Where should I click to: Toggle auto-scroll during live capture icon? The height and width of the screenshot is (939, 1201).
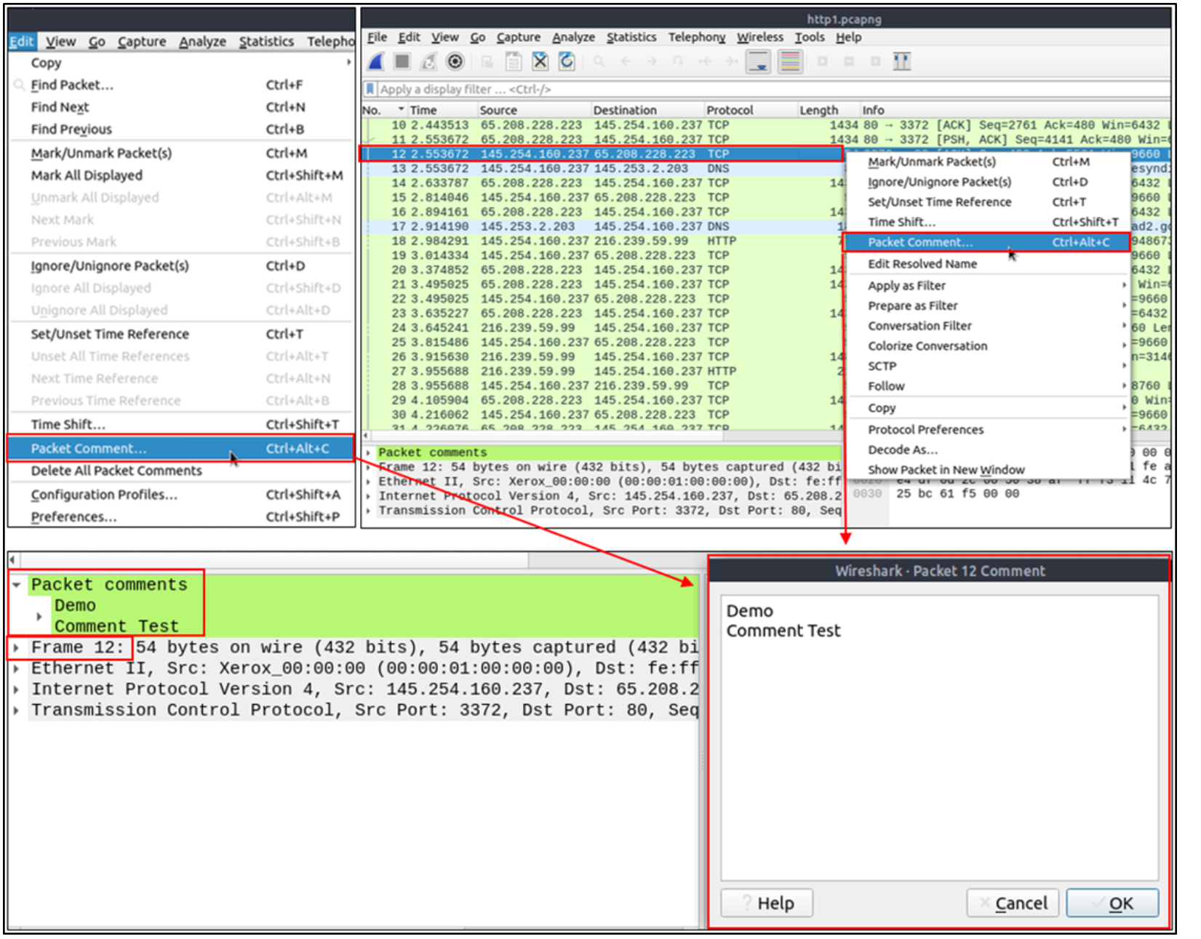759,62
